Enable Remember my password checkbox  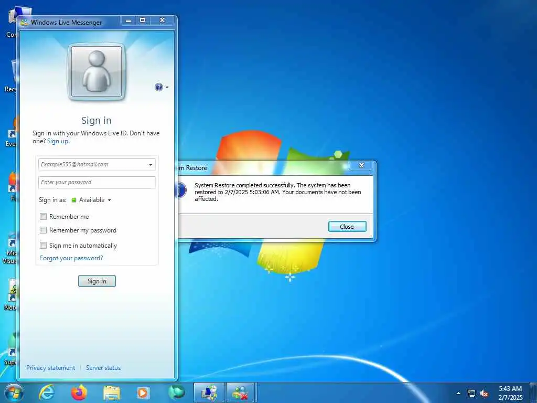point(43,230)
